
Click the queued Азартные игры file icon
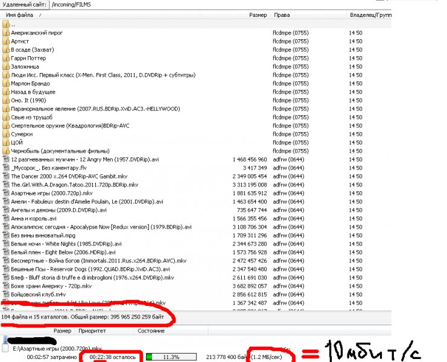(5, 349)
